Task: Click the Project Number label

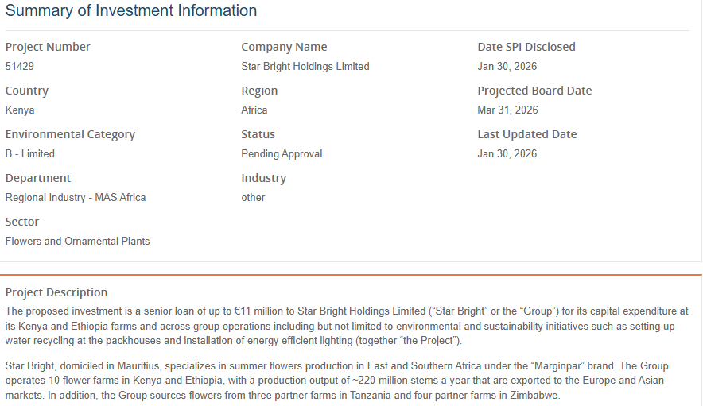Action: click(x=48, y=47)
